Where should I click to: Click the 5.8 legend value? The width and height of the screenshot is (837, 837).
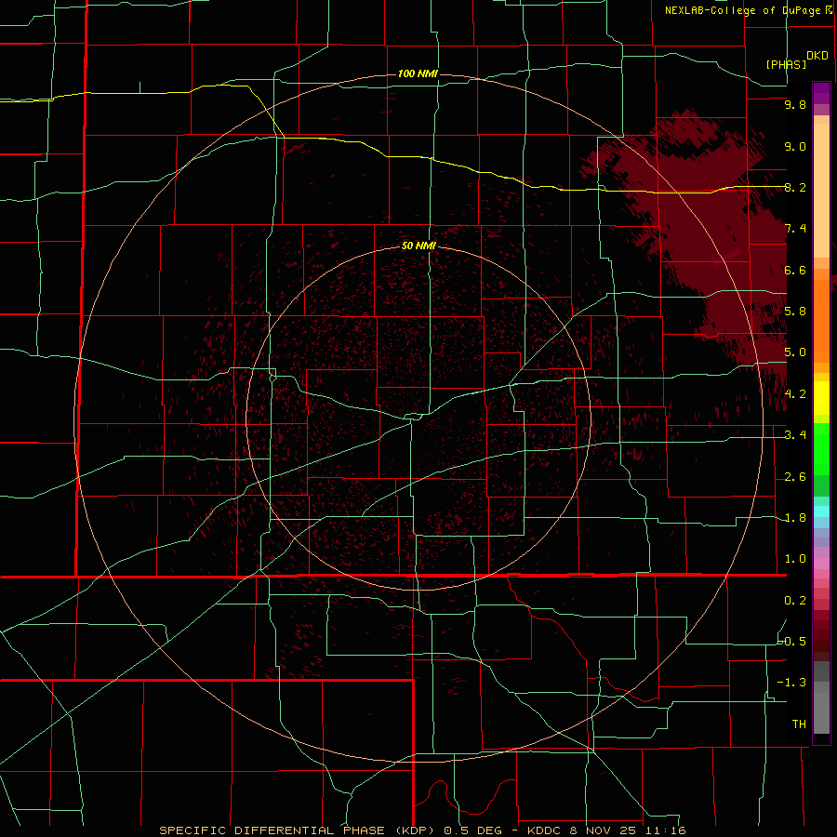[x=795, y=312]
